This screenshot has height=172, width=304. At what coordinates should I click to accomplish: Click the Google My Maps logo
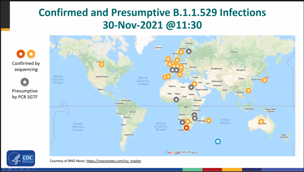(x=182, y=152)
